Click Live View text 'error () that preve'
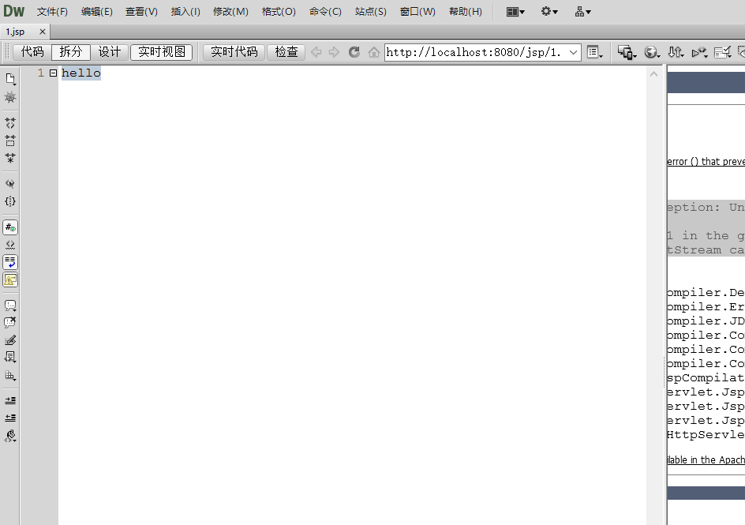The width and height of the screenshot is (745, 525). pos(706,162)
